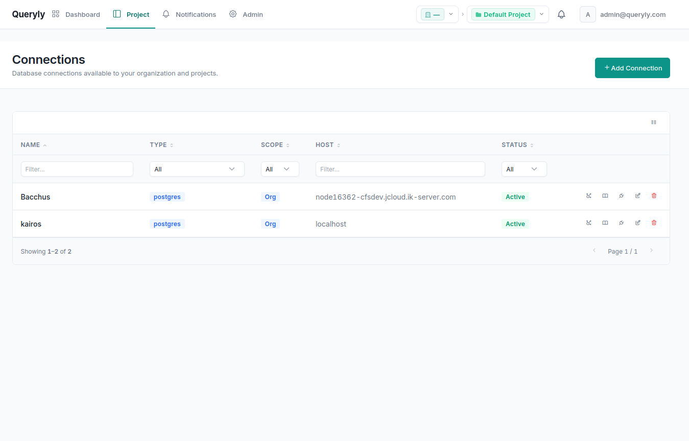Click the Add Connection button

pos(632,67)
